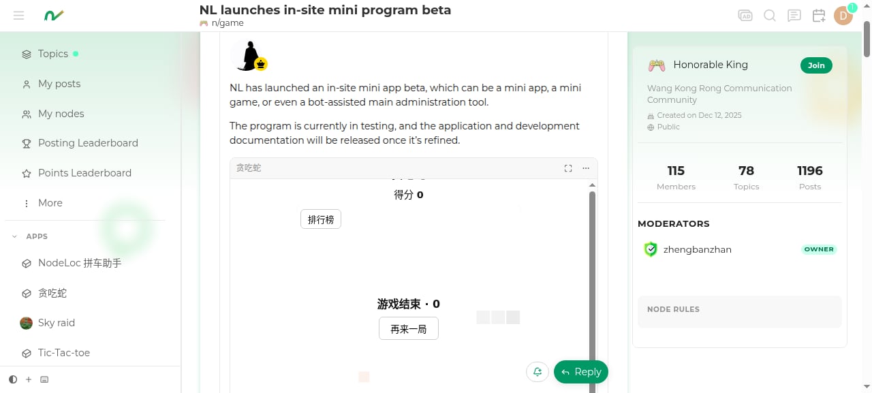Click zhengbanzhan's green shield avatar

click(x=651, y=249)
